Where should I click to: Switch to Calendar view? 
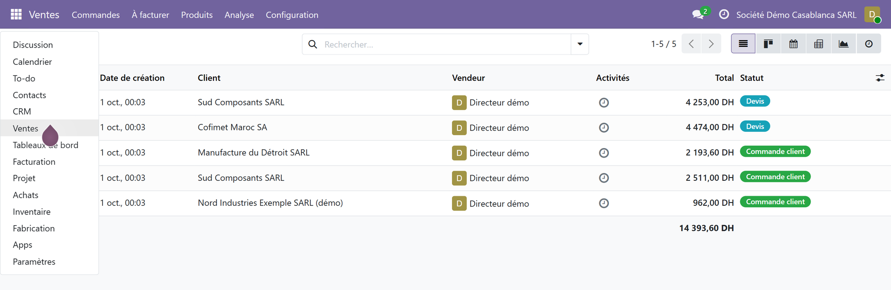click(x=794, y=44)
